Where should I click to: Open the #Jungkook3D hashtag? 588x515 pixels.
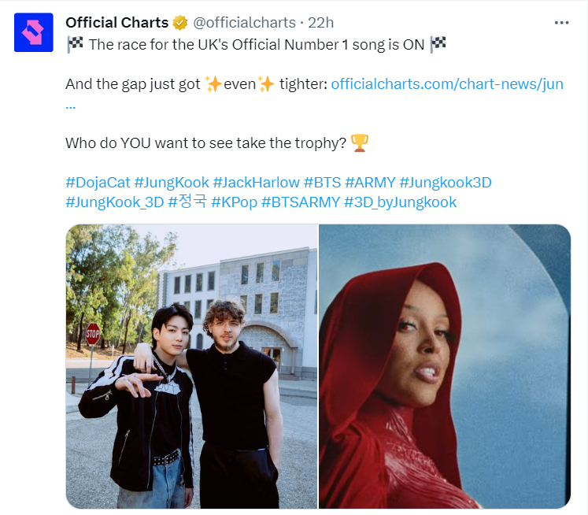[x=446, y=183]
